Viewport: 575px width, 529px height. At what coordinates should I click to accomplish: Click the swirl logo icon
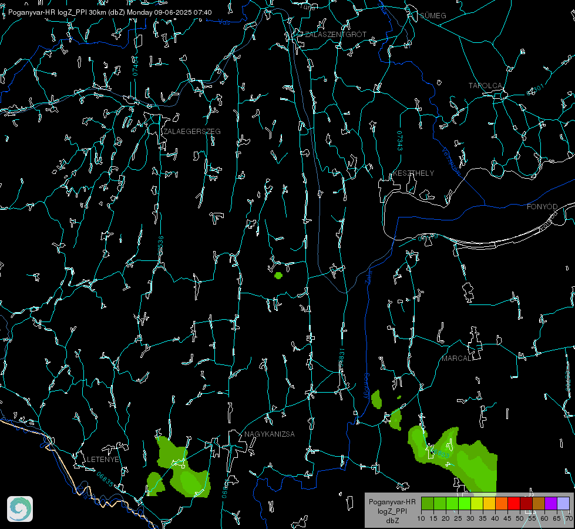20,509
